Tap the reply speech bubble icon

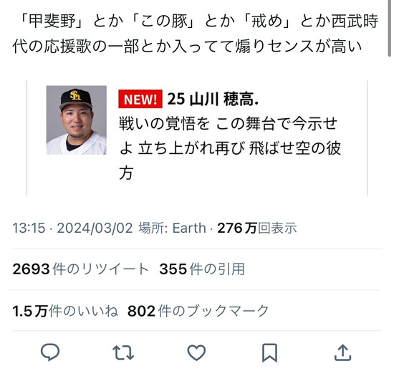(x=50, y=352)
